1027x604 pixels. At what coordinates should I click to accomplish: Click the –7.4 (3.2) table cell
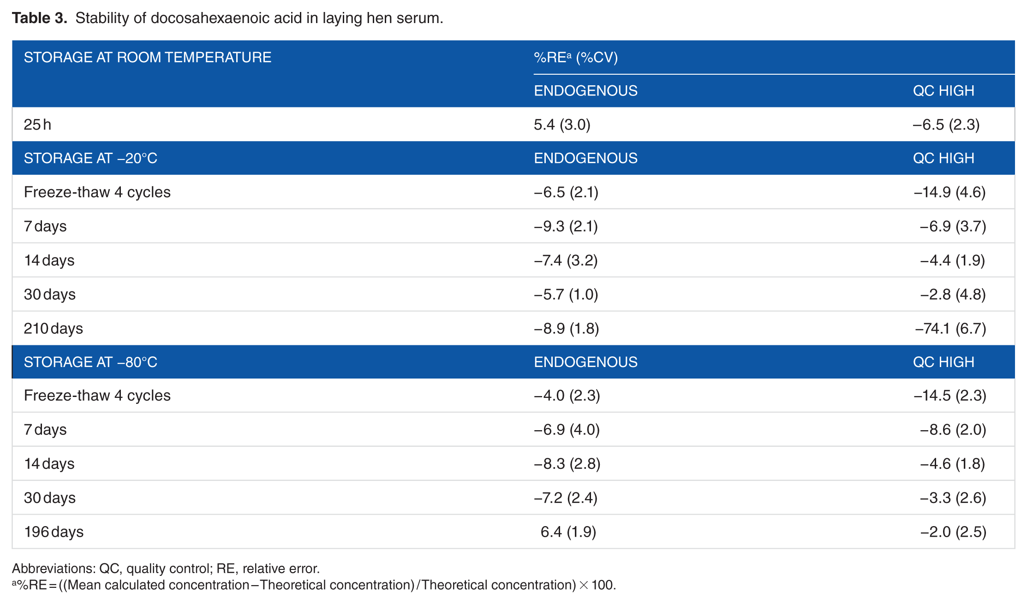click(x=566, y=260)
